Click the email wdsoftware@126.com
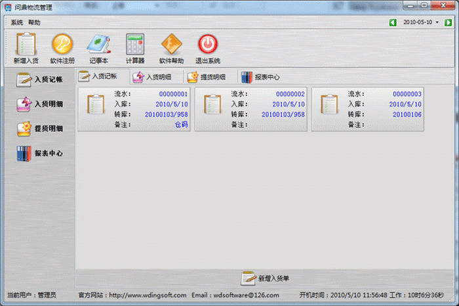 [x=246, y=295]
